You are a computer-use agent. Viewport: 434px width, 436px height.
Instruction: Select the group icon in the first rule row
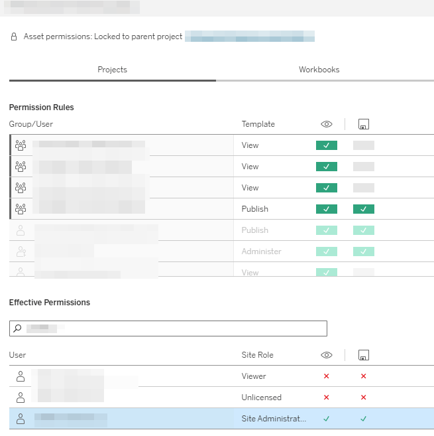21,145
